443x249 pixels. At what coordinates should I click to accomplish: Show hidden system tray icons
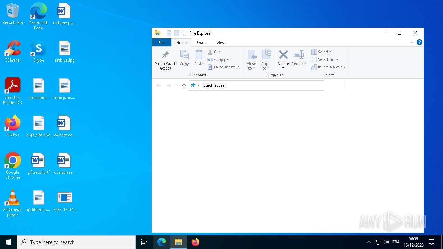pyautogui.click(x=369, y=242)
